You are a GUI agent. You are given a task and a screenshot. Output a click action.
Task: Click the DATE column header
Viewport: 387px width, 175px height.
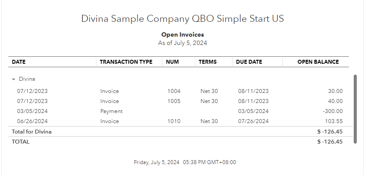point(19,62)
